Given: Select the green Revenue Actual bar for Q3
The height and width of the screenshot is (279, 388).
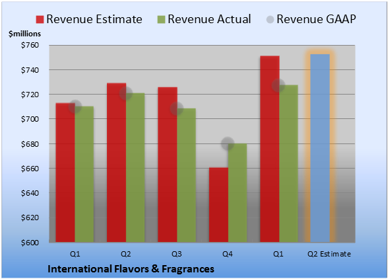Looking at the screenshot, I should point(187,175).
